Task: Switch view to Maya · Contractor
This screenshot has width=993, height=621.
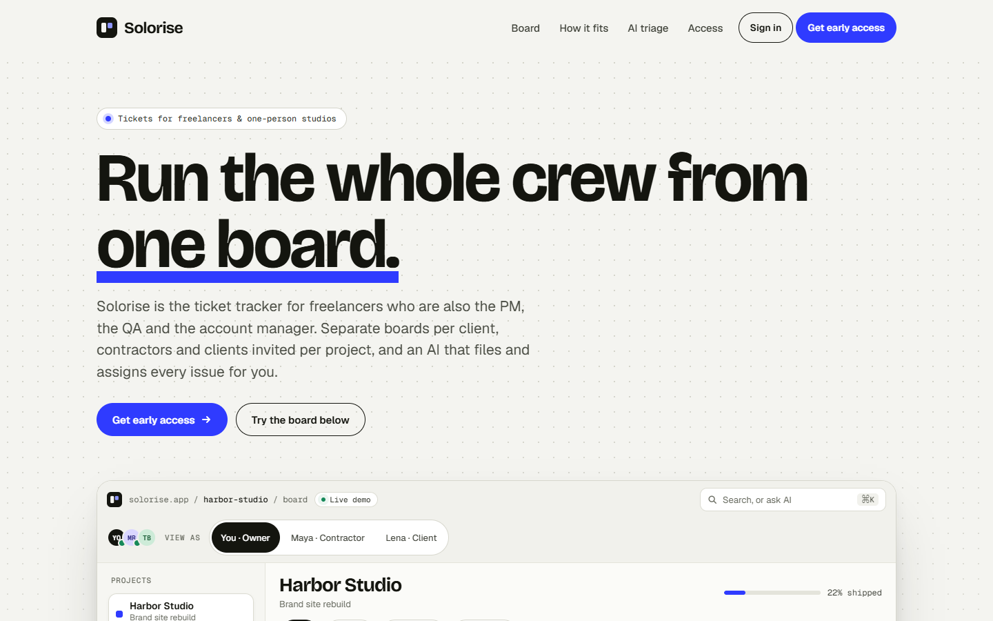Action: tap(328, 538)
